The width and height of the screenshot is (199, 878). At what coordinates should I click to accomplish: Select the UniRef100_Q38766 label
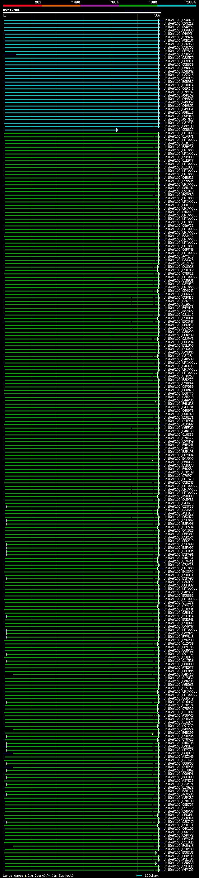(178, 47)
